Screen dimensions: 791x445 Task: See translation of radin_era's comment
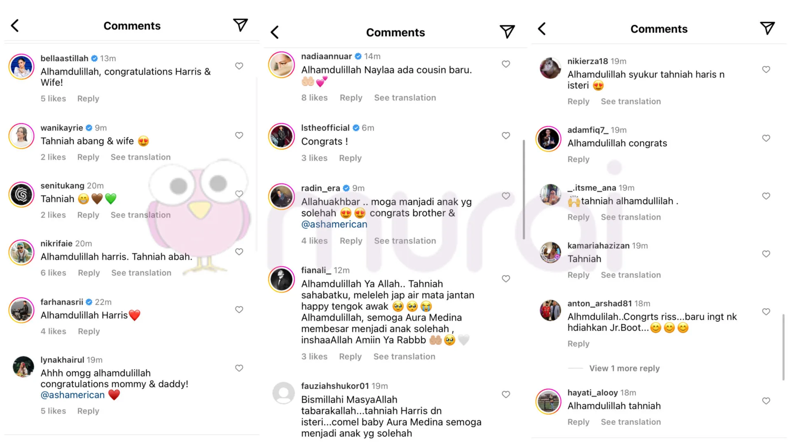pos(405,241)
